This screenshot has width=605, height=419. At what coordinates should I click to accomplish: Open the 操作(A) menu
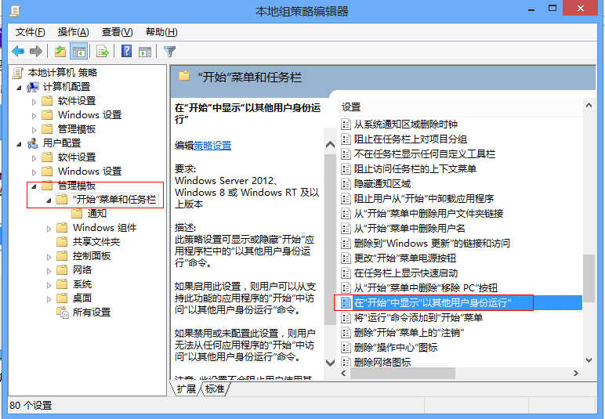(74, 32)
